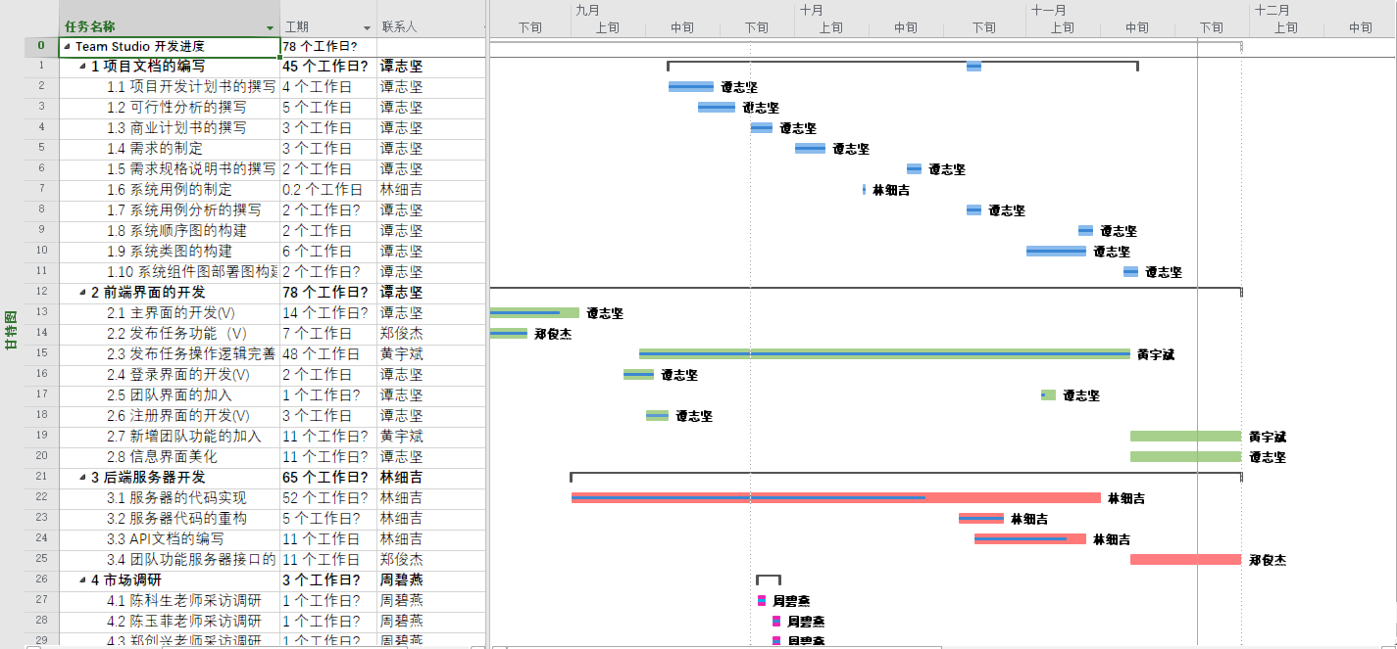Collapse the 4 市场调研 group

pos(82,580)
